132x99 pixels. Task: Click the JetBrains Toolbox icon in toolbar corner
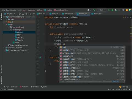tap(130, 10)
